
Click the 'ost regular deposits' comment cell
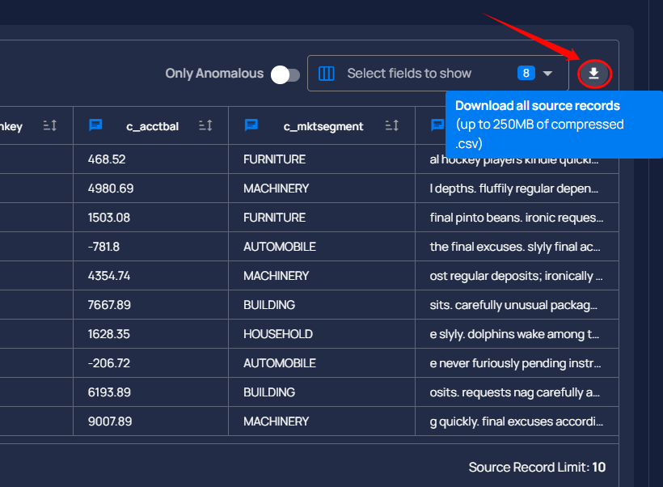[x=517, y=276]
